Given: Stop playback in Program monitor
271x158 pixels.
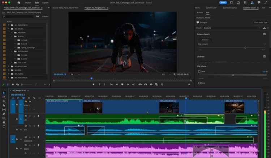Looking at the screenshot, I should click(122, 84).
